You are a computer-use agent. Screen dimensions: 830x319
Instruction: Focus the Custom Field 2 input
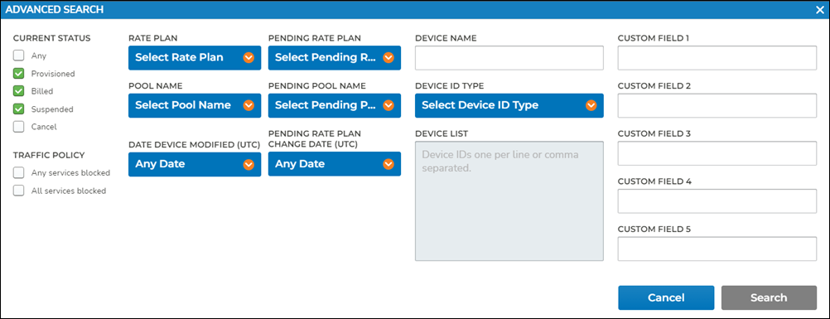pos(717,105)
